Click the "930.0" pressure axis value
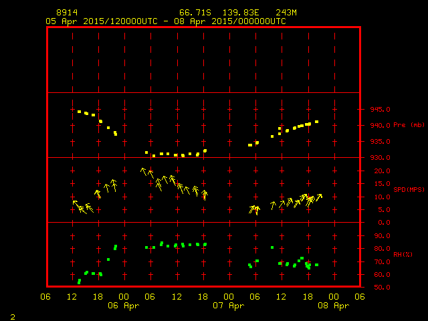This screenshot has height=321, width=428. tap(380, 158)
